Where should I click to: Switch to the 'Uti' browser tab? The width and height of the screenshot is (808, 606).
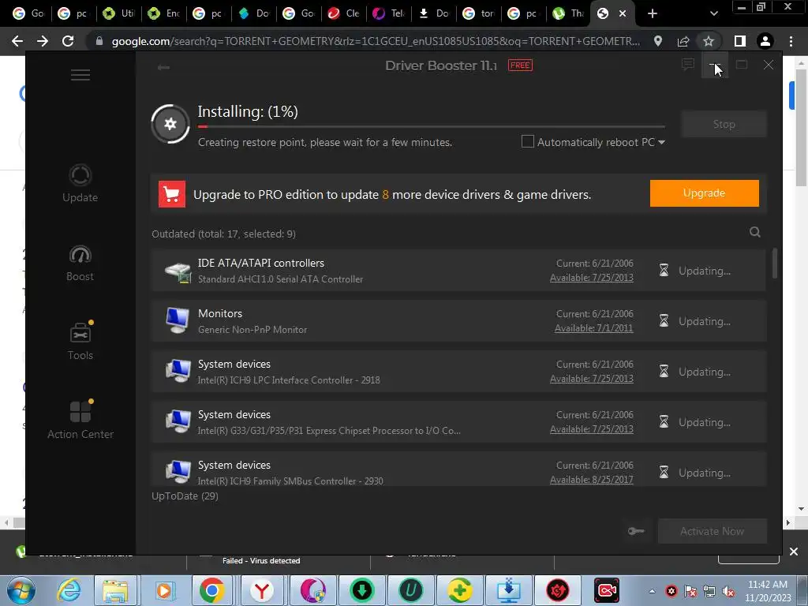(x=119, y=13)
